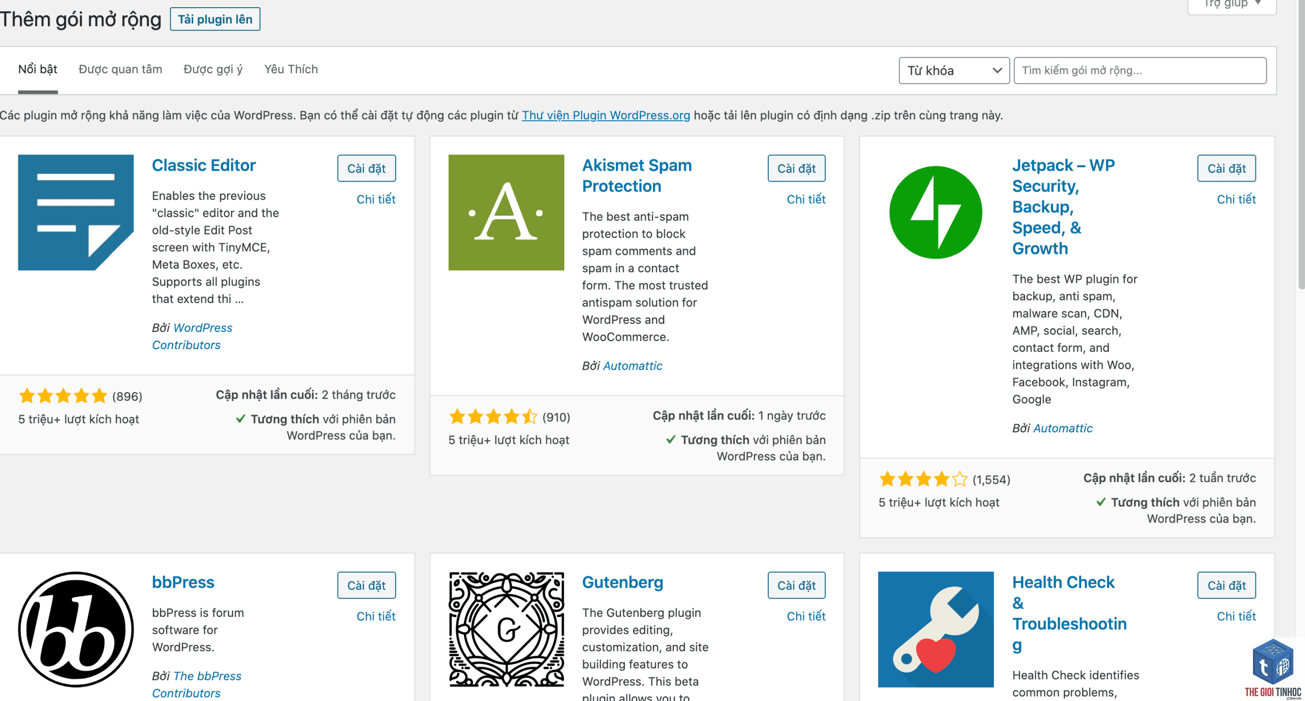Click the bbPress round logo
Viewport: 1305px width, 701px height.
click(x=76, y=629)
